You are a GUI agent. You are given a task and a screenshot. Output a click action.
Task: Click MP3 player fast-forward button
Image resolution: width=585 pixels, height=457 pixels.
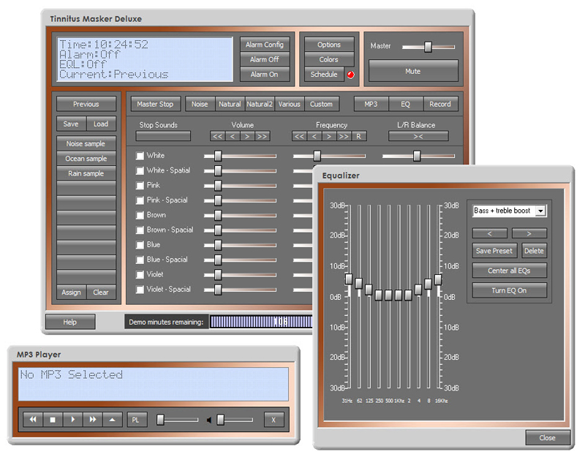pyautogui.click(x=93, y=420)
